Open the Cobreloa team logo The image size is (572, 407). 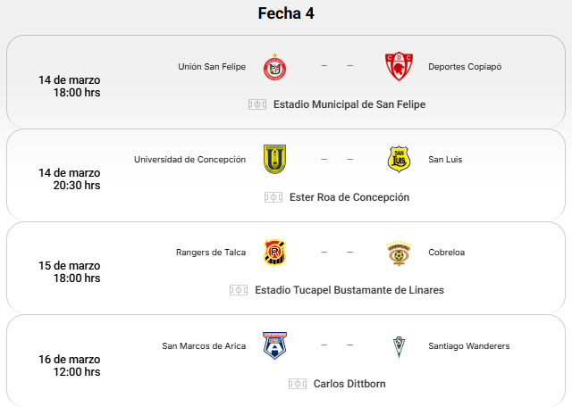point(400,253)
